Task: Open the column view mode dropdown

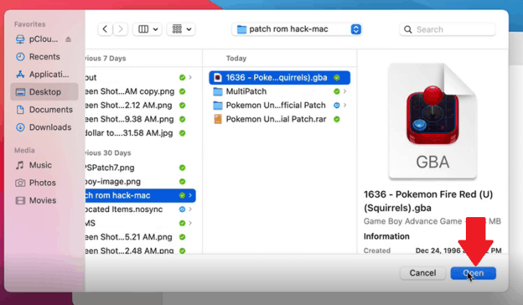Action: (x=147, y=29)
